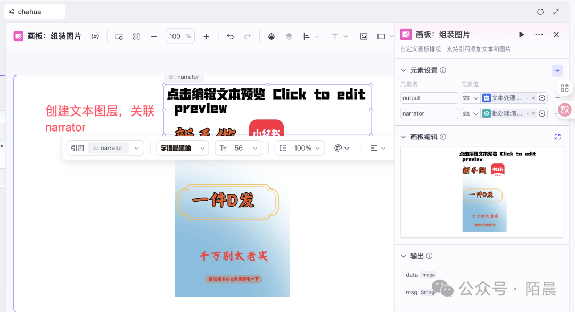Zoom out with the minus button

(154, 36)
